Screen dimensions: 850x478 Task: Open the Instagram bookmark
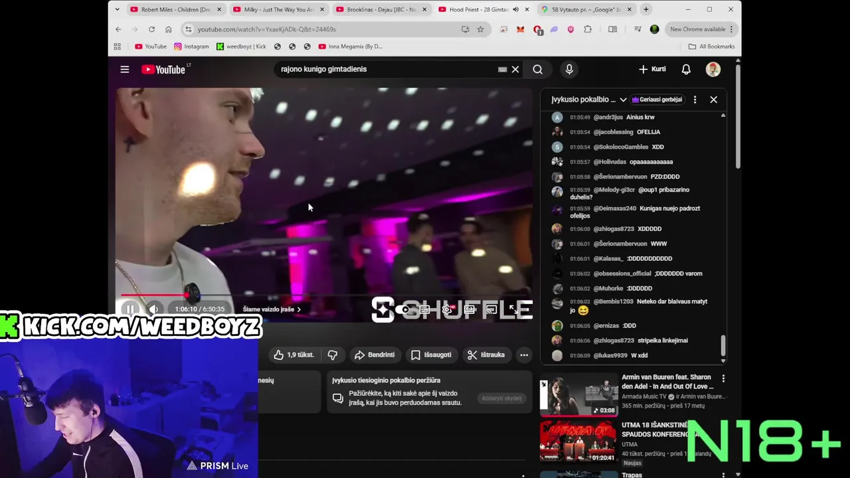click(x=191, y=46)
